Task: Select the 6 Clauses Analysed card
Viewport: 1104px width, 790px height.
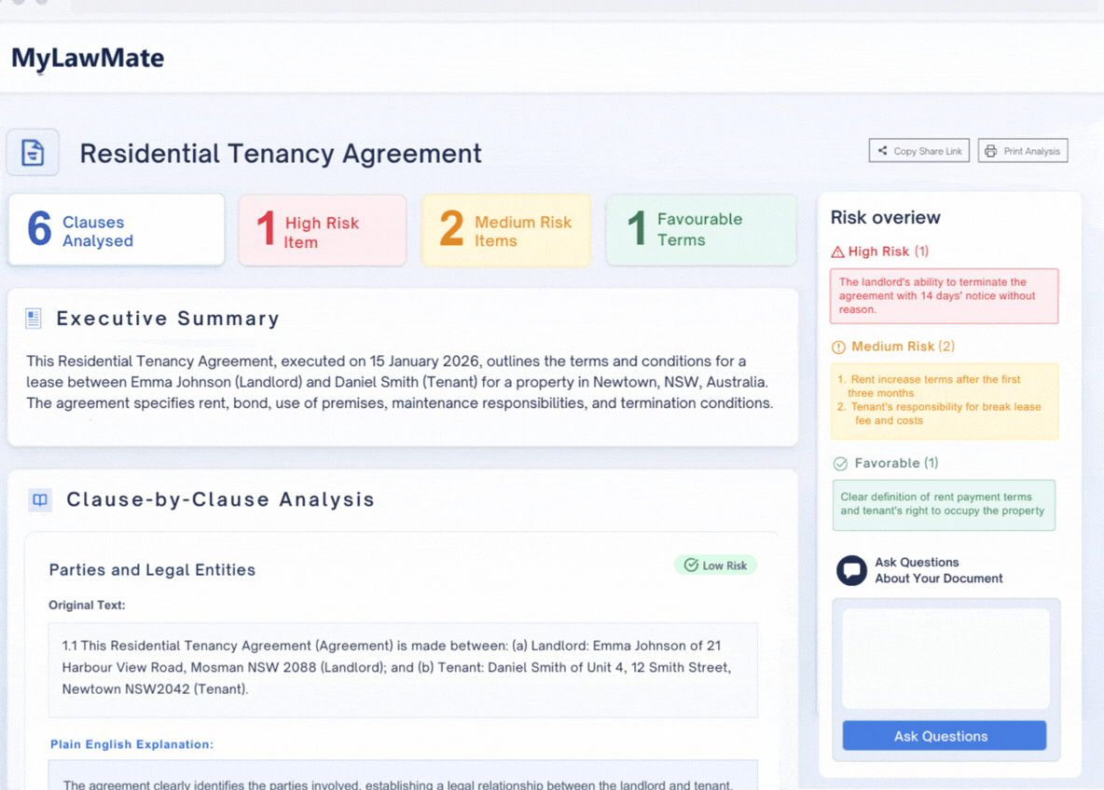Action: coord(117,230)
